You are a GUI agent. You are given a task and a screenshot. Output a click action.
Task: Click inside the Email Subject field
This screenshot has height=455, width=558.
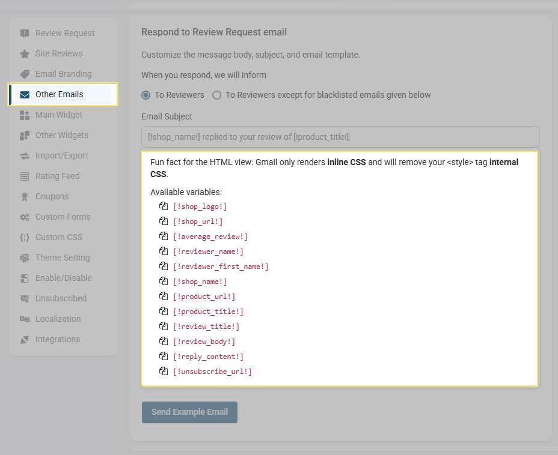tap(340, 137)
